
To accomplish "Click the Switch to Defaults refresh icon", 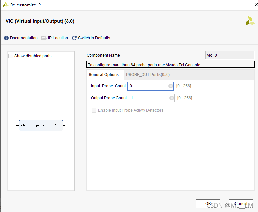I will coord(74,38).
